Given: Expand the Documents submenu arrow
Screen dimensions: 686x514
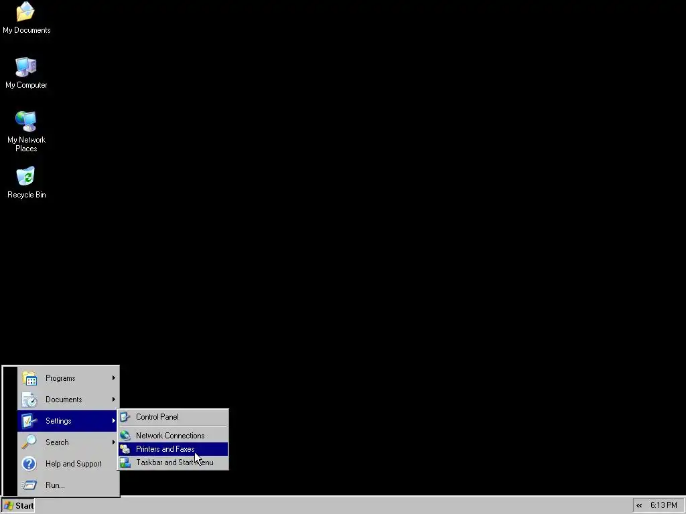Looking at the screenshot, I should tap(114, 400).
